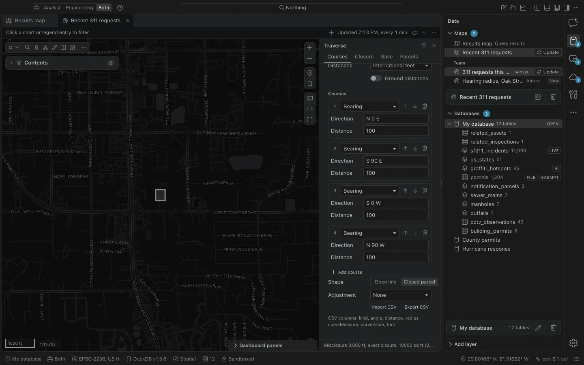
Task: Click the map bookmark icon
Action: click(310, 84)
